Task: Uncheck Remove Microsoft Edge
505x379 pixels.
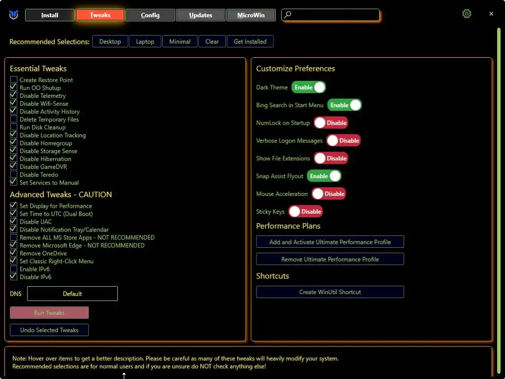Action: click(x=13, y=245)
